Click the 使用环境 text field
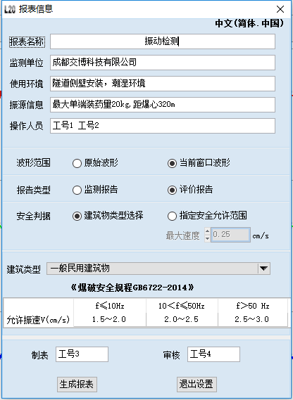Image resolution: width=293 pixels, height=400 pixels. tap(163, 84)
